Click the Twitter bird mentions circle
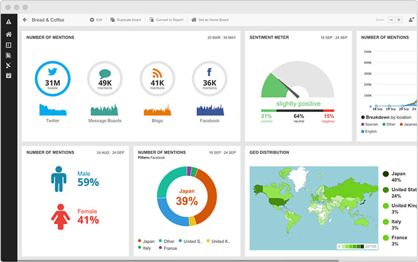 [52, 81]
